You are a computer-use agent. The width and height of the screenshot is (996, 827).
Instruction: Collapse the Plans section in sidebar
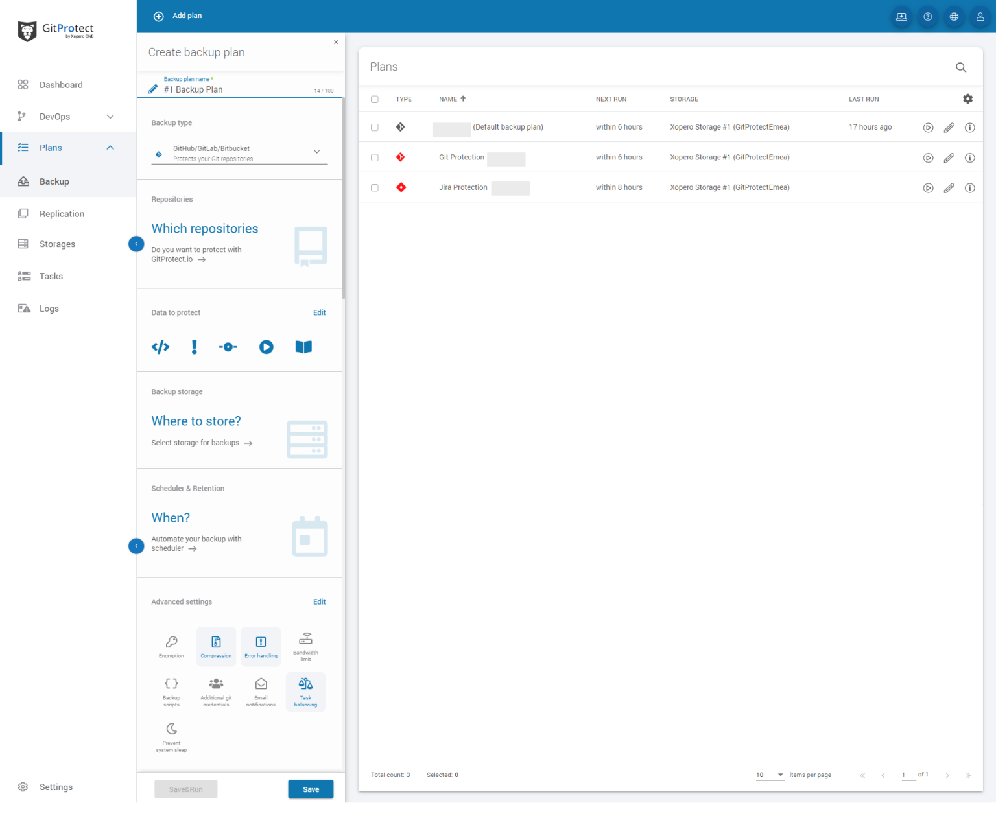[110, 147]
